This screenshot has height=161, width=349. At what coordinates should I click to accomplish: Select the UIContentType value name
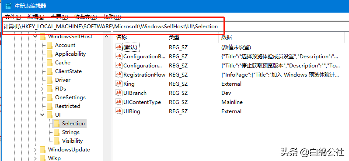point(142,102)
